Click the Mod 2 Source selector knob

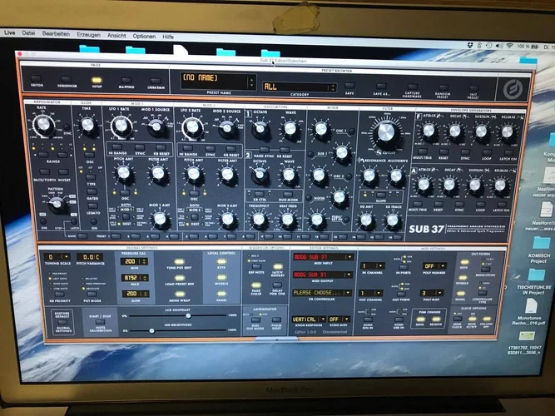pos(226,127)
